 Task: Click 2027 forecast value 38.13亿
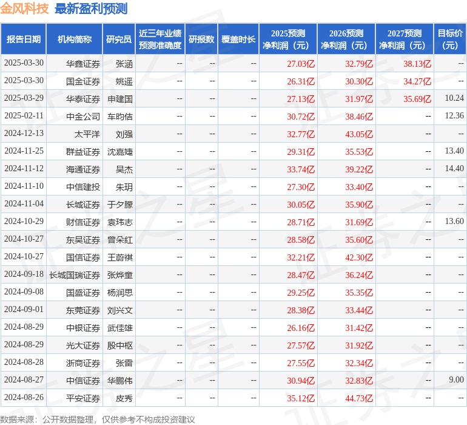417,64
